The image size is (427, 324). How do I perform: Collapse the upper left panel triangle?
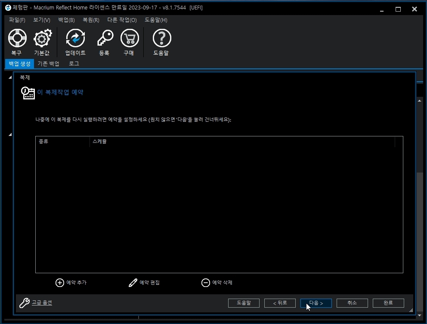(10, 77)
